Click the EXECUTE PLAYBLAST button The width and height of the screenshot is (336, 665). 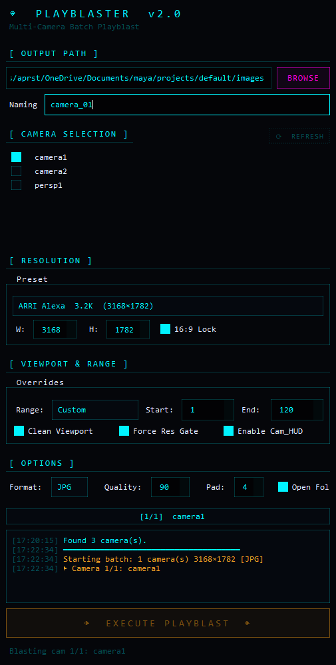[168, 623]
